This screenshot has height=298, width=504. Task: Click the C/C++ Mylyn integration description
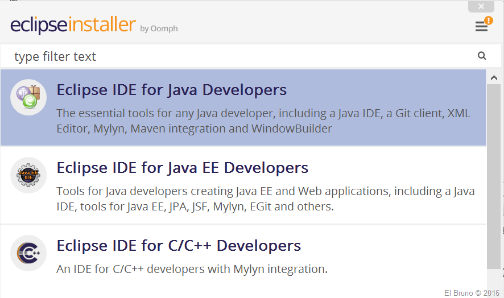[x=192, y=268]
